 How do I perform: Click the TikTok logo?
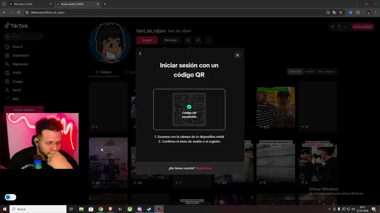click(x=16, y=26)
